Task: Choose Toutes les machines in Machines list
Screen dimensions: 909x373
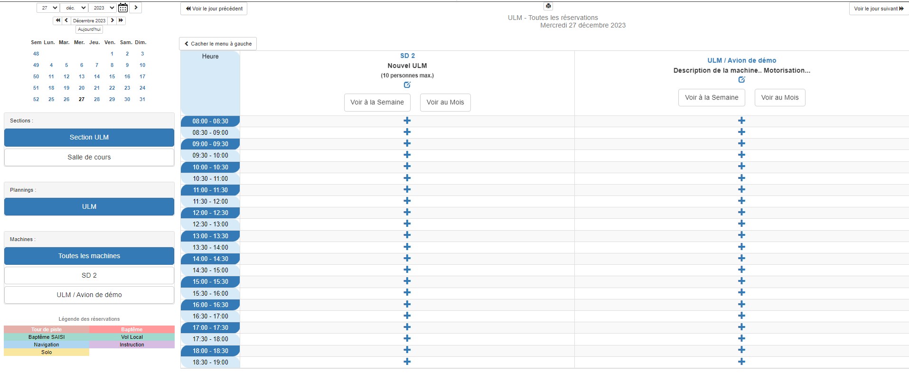Action: point(89,256)
